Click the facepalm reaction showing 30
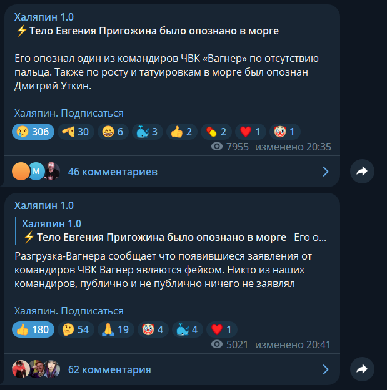Screen dimensions: 387x390 (76, 132)
